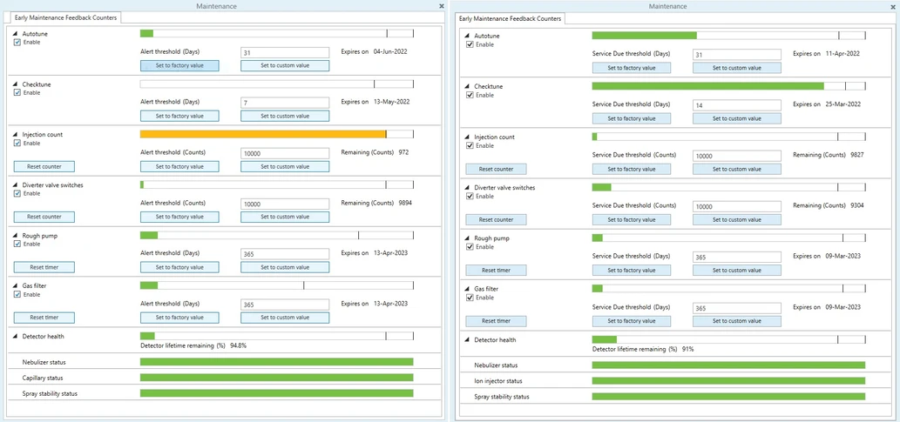
Task: Collapse Diverter valve switches section in left window
Action: click(15, 185)
